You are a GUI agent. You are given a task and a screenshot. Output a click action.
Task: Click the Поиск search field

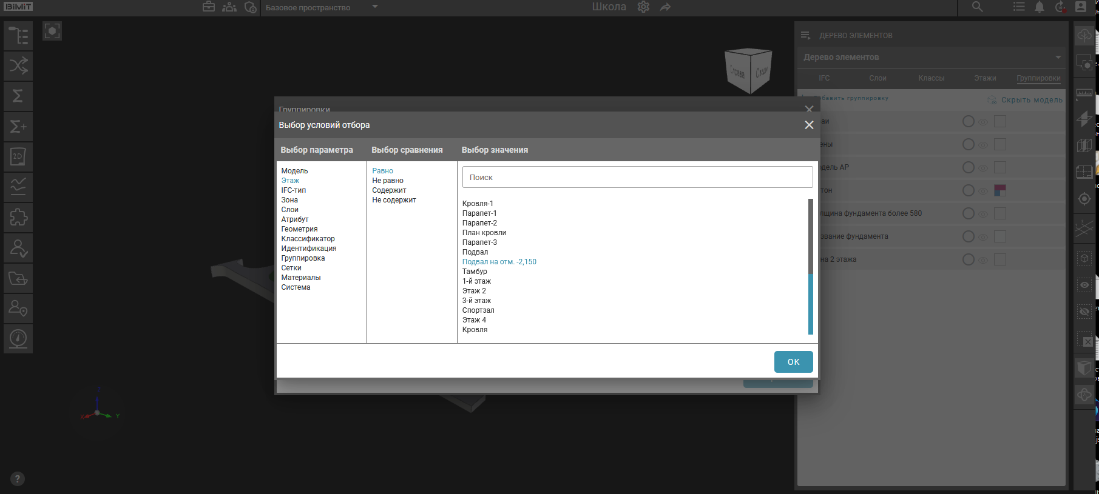click(x=637, y=178)
